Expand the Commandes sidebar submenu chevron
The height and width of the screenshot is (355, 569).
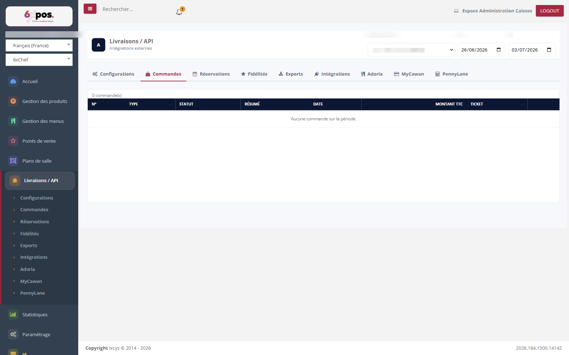[14, 210]
